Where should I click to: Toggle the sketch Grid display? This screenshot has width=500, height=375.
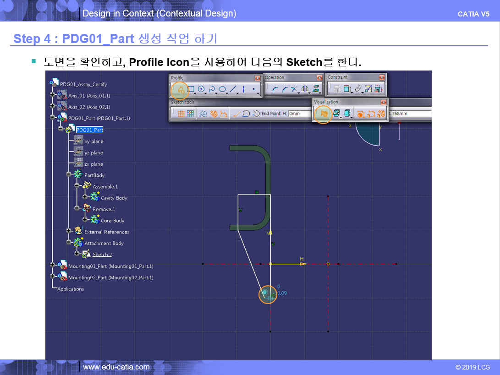coord(181,114)
